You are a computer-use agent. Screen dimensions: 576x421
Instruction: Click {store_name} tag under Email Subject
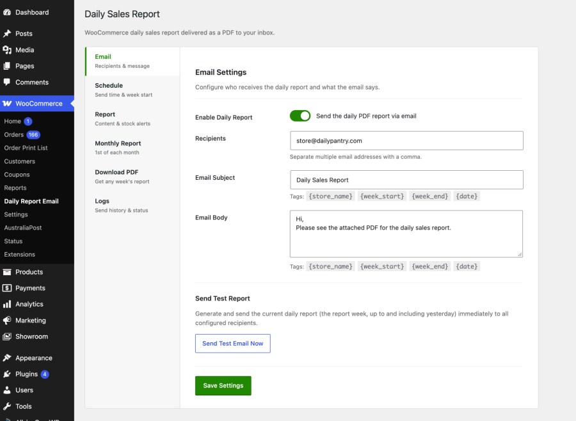331,196
